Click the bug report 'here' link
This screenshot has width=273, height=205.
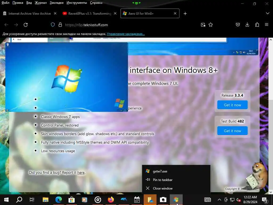tap(81, 172)
